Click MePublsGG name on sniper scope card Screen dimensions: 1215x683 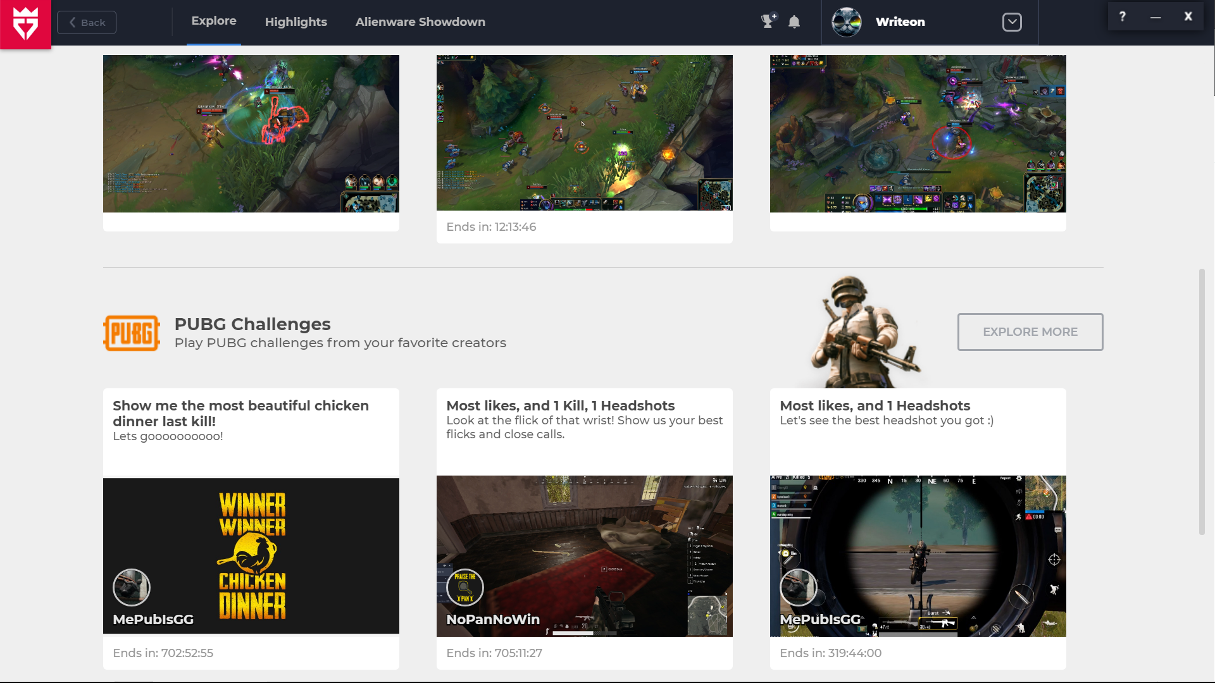820,620
